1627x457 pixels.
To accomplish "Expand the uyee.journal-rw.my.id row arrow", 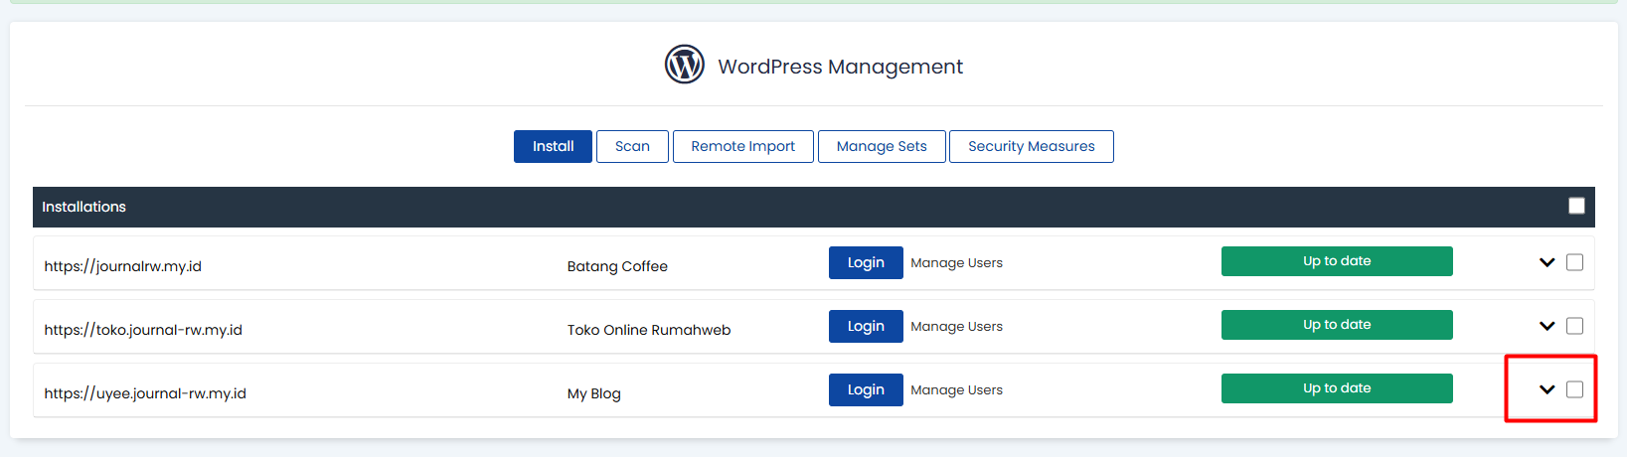I will tap(1546, 390).
